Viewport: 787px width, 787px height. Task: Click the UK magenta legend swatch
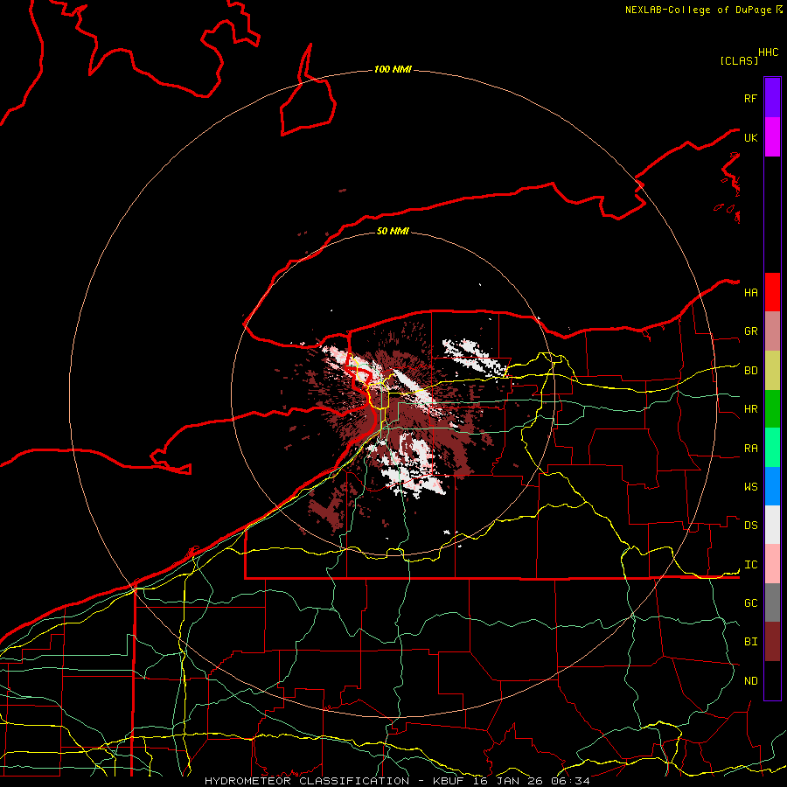(x=772, y=136)
